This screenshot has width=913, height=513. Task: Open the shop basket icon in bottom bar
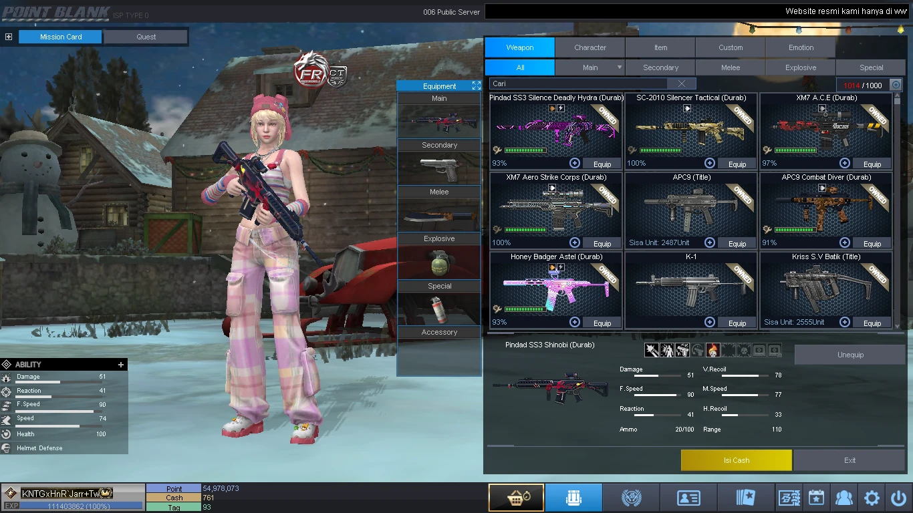point(516,498)
